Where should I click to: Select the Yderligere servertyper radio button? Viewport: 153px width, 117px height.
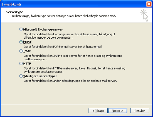(21, 76)
